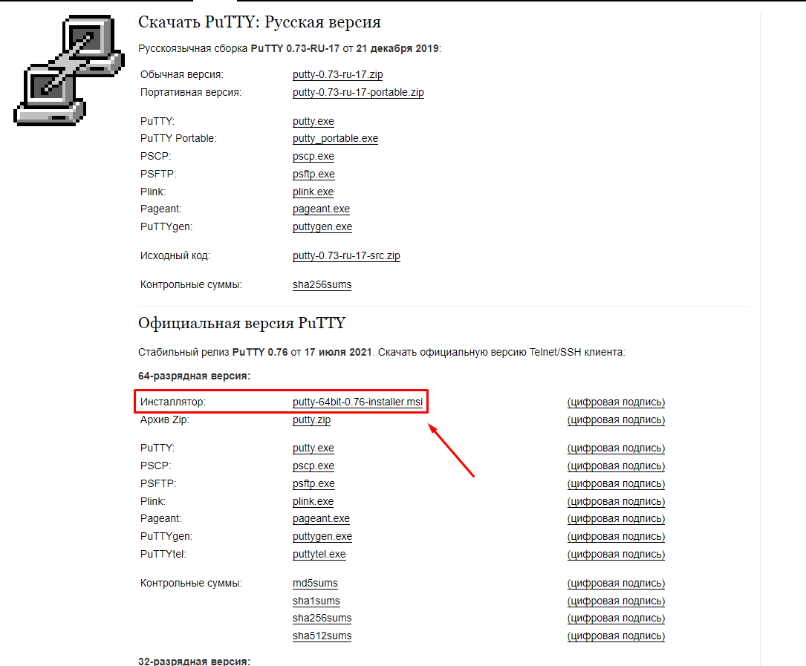This screenshot has width=806, height=666.
Task: Open digital signature for putty.zip
Action: pos(616,419)
